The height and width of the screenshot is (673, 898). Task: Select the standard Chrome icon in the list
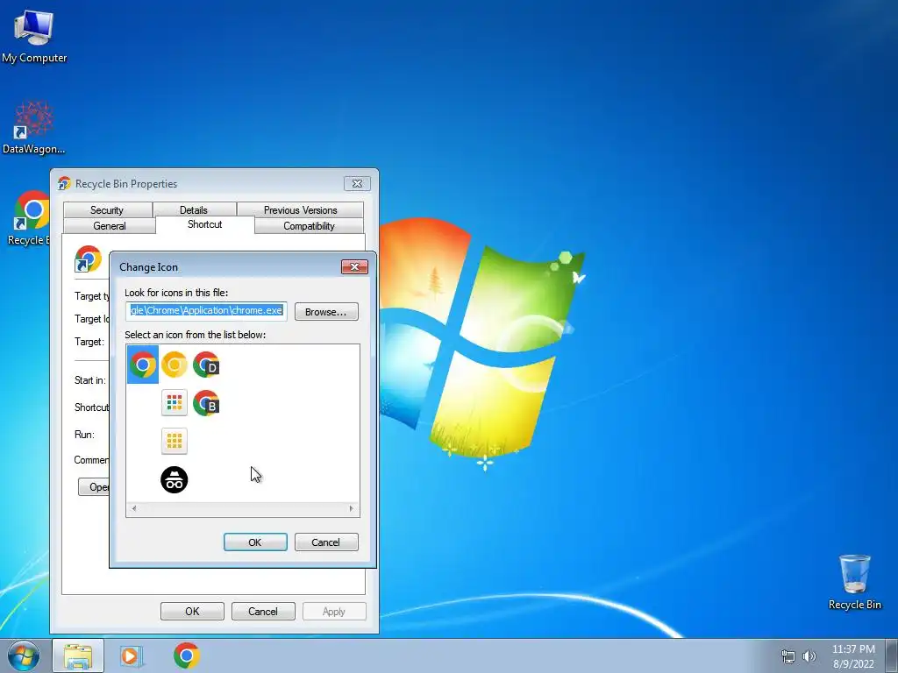(143, 365)
